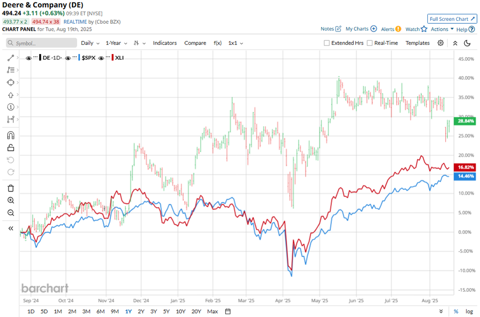Image resolution: width=480 pixels, height=317 pixels.
Task: Delete drawings with the trash icon
Action: pyautogui.click(x=11, y=188)
